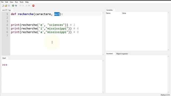The width and height of the screenshot is (171, 96).
Task: Open the Run menu
Action: pos(16,2)
